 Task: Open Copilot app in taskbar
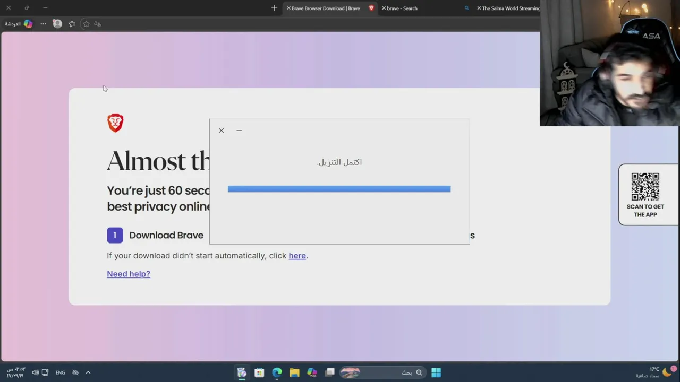tap(312, 372)
